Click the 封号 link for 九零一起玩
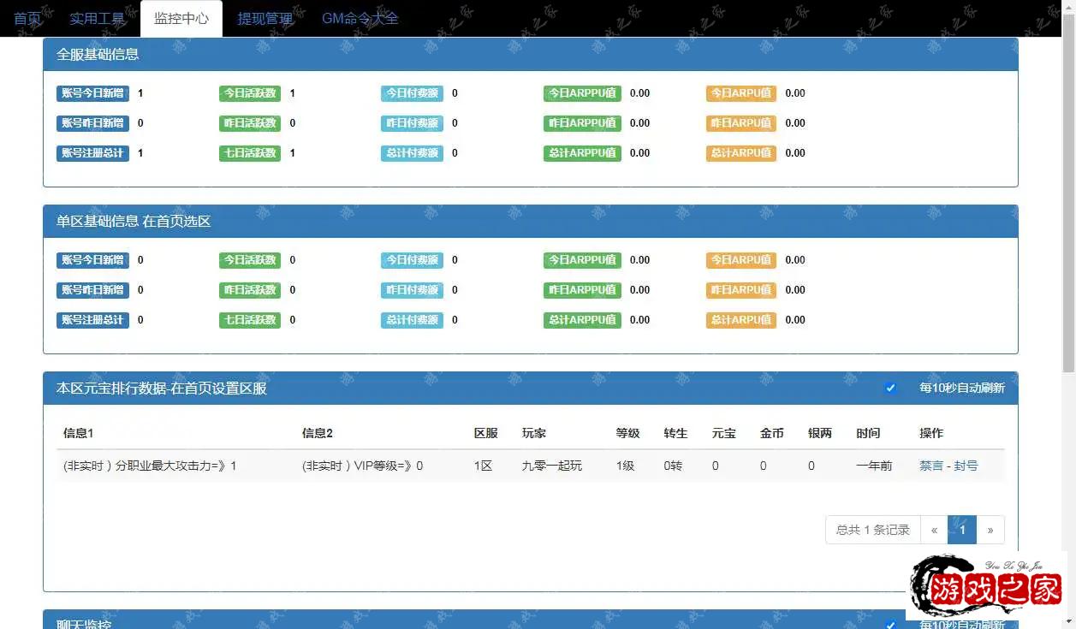 click(x=966, y=466)
